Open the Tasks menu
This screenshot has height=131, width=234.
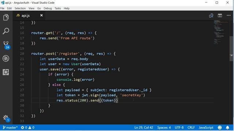click(58, 8)
